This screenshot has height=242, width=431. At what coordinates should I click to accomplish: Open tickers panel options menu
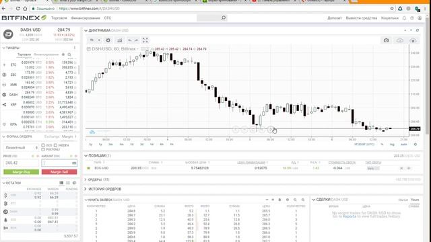[75, 48]
